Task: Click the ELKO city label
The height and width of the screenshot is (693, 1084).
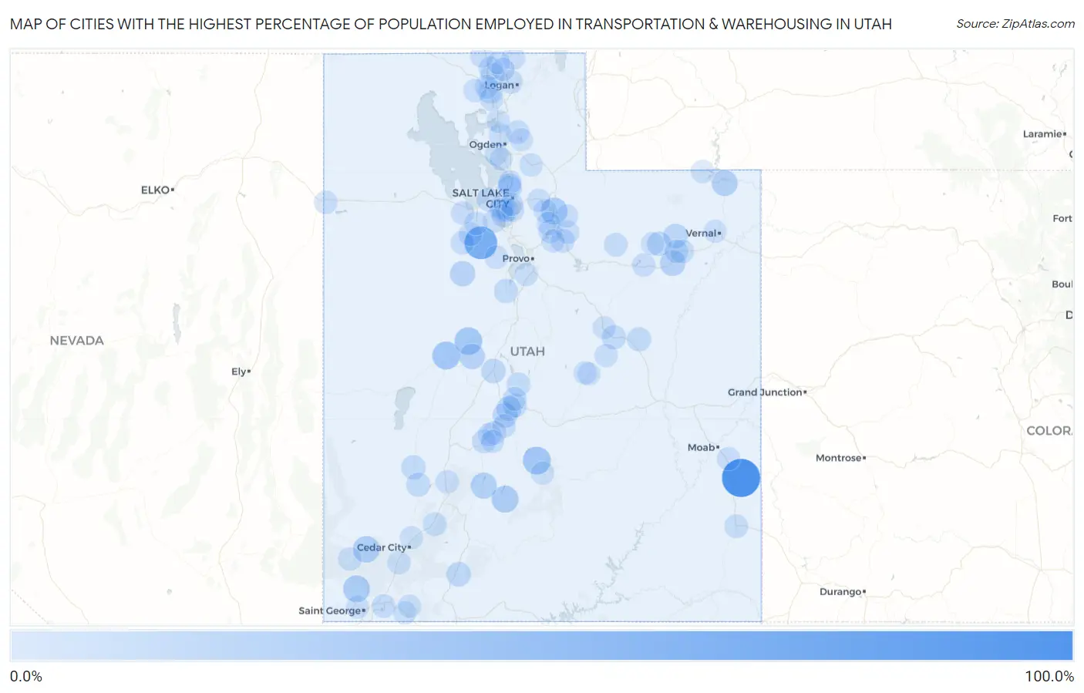Action: [x=157, y=190]
